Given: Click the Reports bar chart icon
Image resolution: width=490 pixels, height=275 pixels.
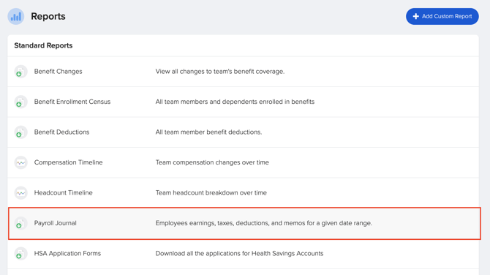Looking at the screenshot, I should [x=16, y=16].
